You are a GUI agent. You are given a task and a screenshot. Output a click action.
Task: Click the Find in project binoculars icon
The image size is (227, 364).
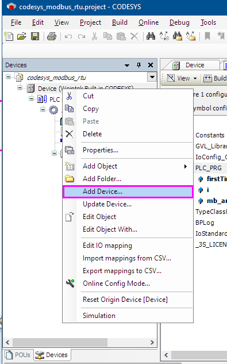pyautogui.click(x=178, y=36)
